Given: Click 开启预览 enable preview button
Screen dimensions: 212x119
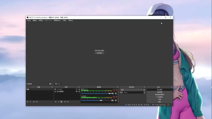Looking at the screenshot, I should pos(99,53).
